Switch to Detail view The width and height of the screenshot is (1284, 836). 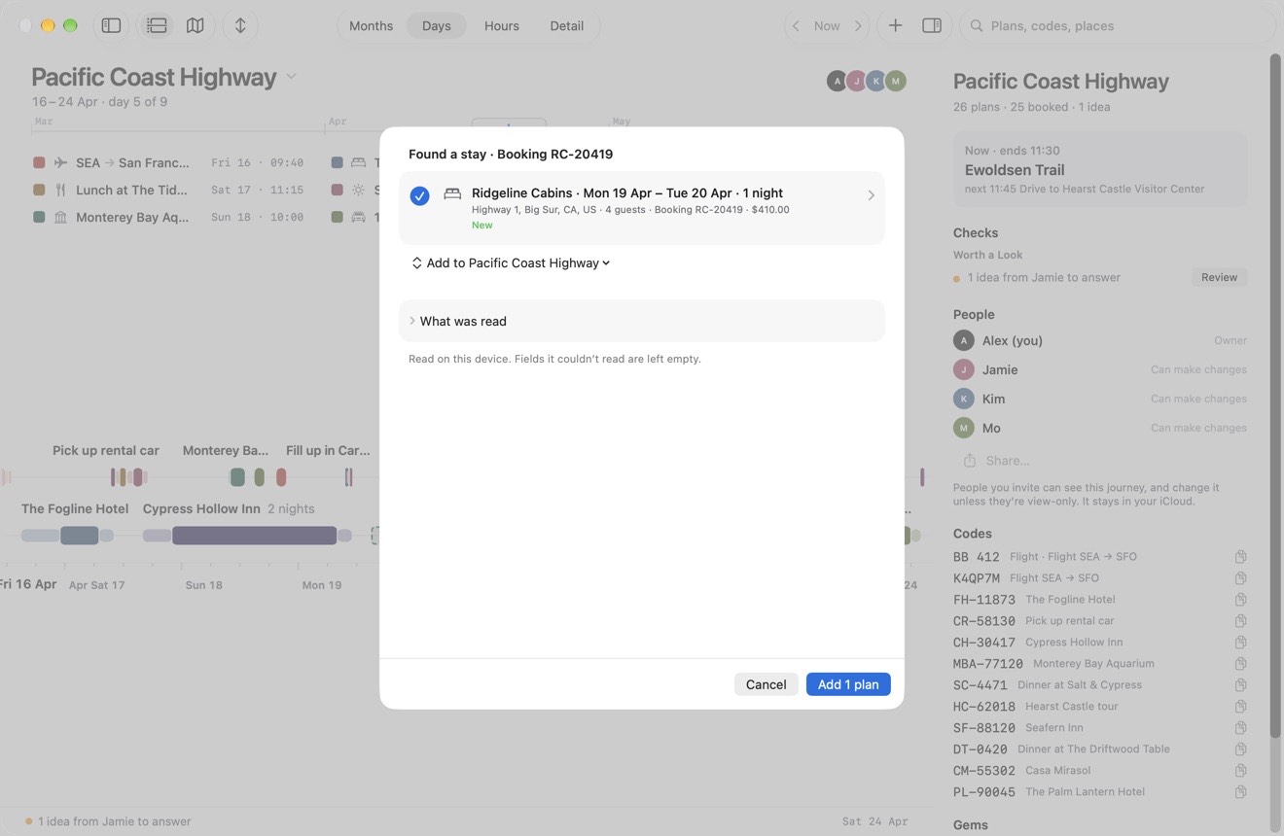567,25
